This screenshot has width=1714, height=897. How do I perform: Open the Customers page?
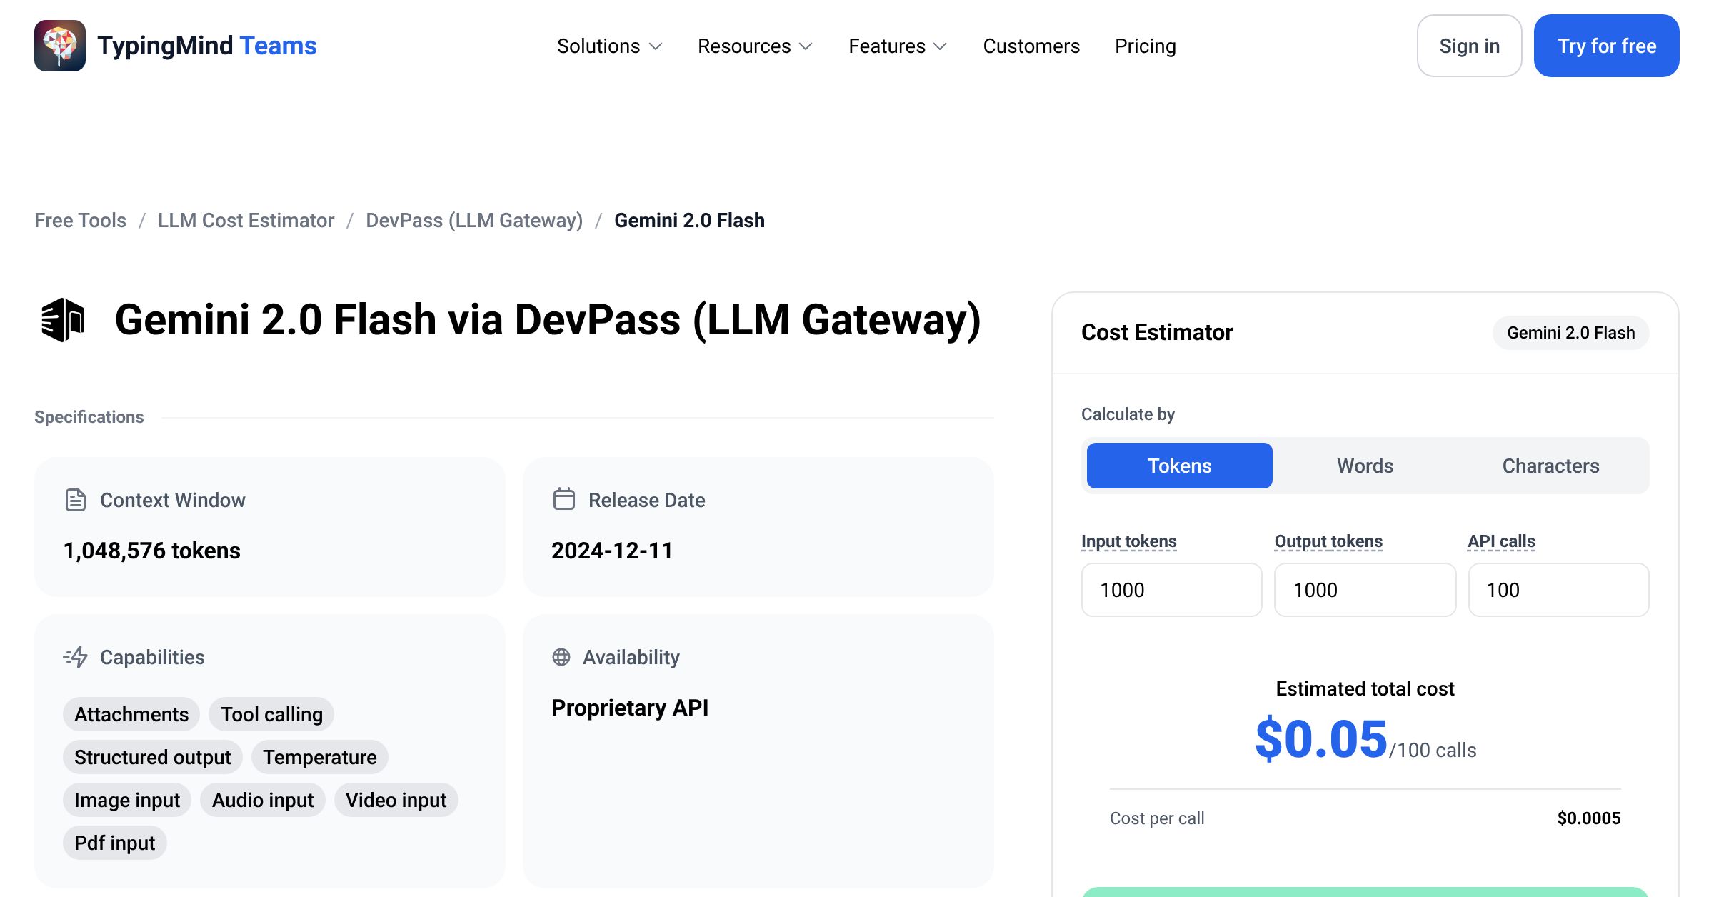(1031, 46)
